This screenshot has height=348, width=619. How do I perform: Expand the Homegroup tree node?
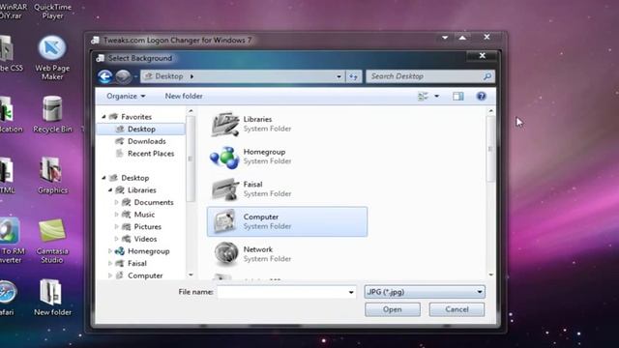(110, 251)
